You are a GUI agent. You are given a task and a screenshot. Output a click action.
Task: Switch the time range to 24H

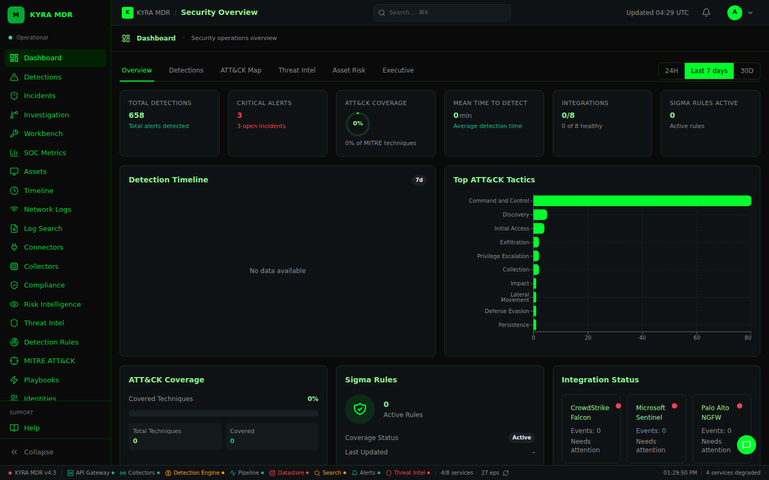pyautogui.click(x=671, y=70)
